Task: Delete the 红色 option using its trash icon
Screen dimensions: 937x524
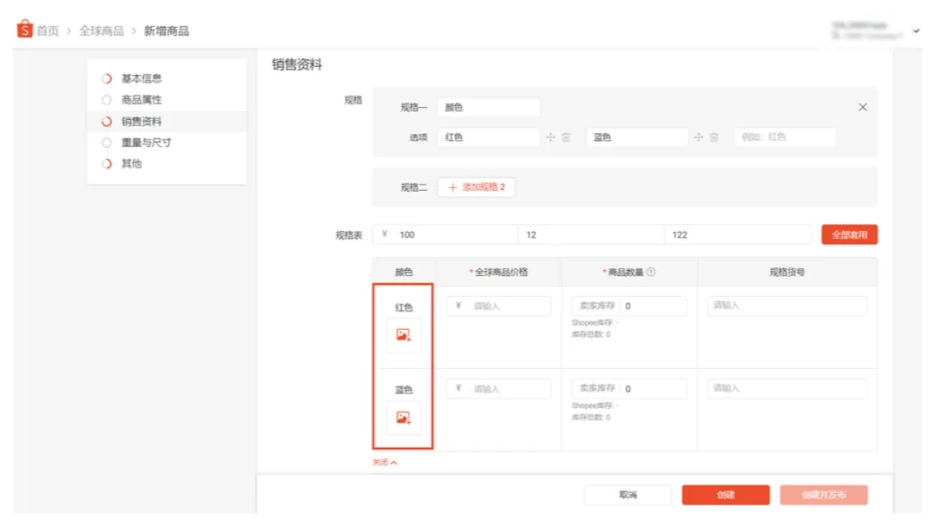Action: 564,137
